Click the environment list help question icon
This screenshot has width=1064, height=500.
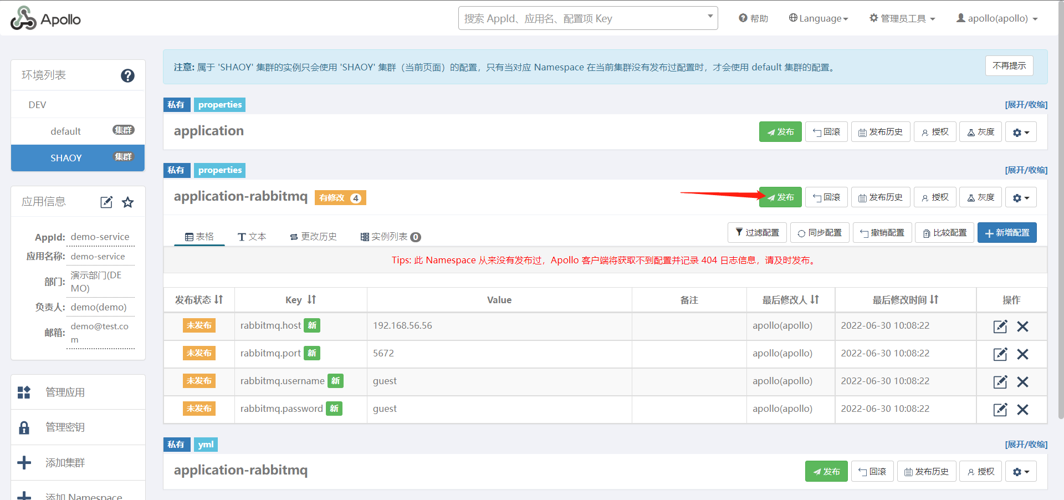pos(127,75)
